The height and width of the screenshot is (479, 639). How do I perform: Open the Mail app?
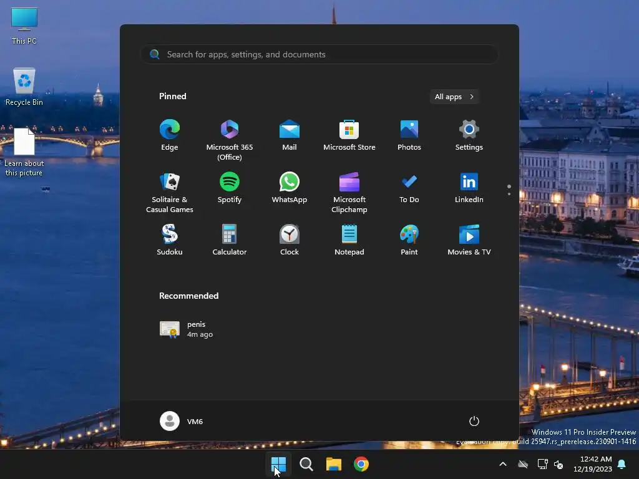point(290,135)
